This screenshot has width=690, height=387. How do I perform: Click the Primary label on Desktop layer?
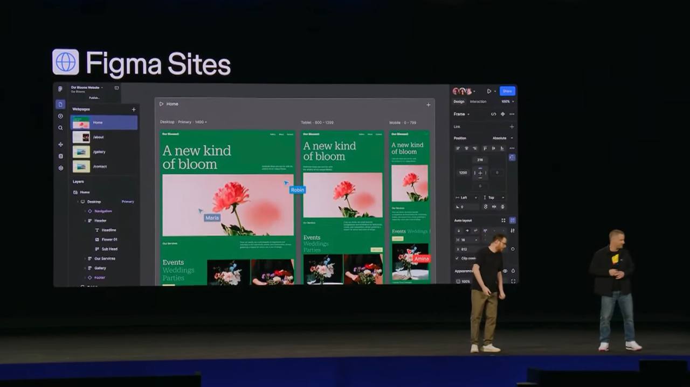[128, 202]
